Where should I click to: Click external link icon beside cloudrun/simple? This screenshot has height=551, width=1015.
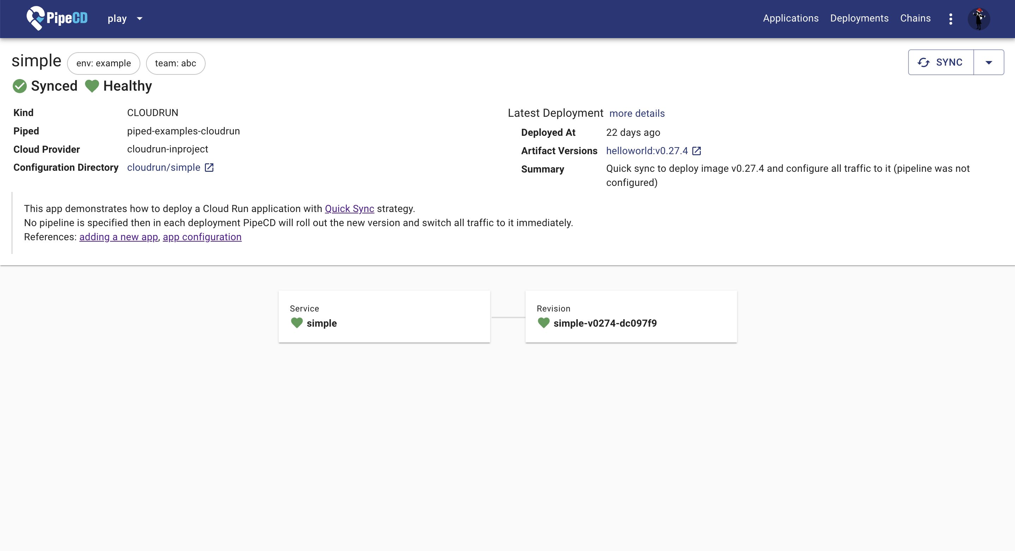pyautogui.click(x=209, y=168)
